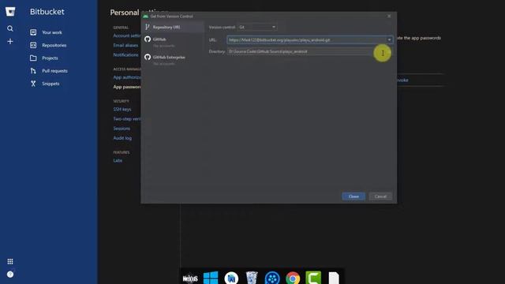Open the app switcher grid icon

(10, 261)
